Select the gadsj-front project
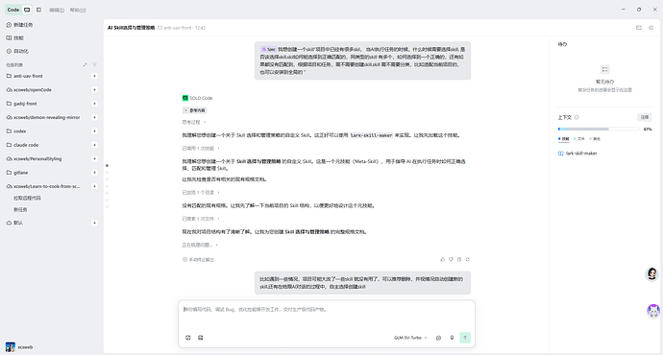 click(21, 104)
